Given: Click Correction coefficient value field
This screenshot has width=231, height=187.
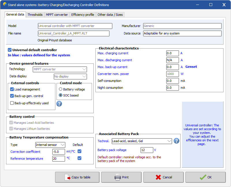Looking at the screenshot, I should point(59,152).
